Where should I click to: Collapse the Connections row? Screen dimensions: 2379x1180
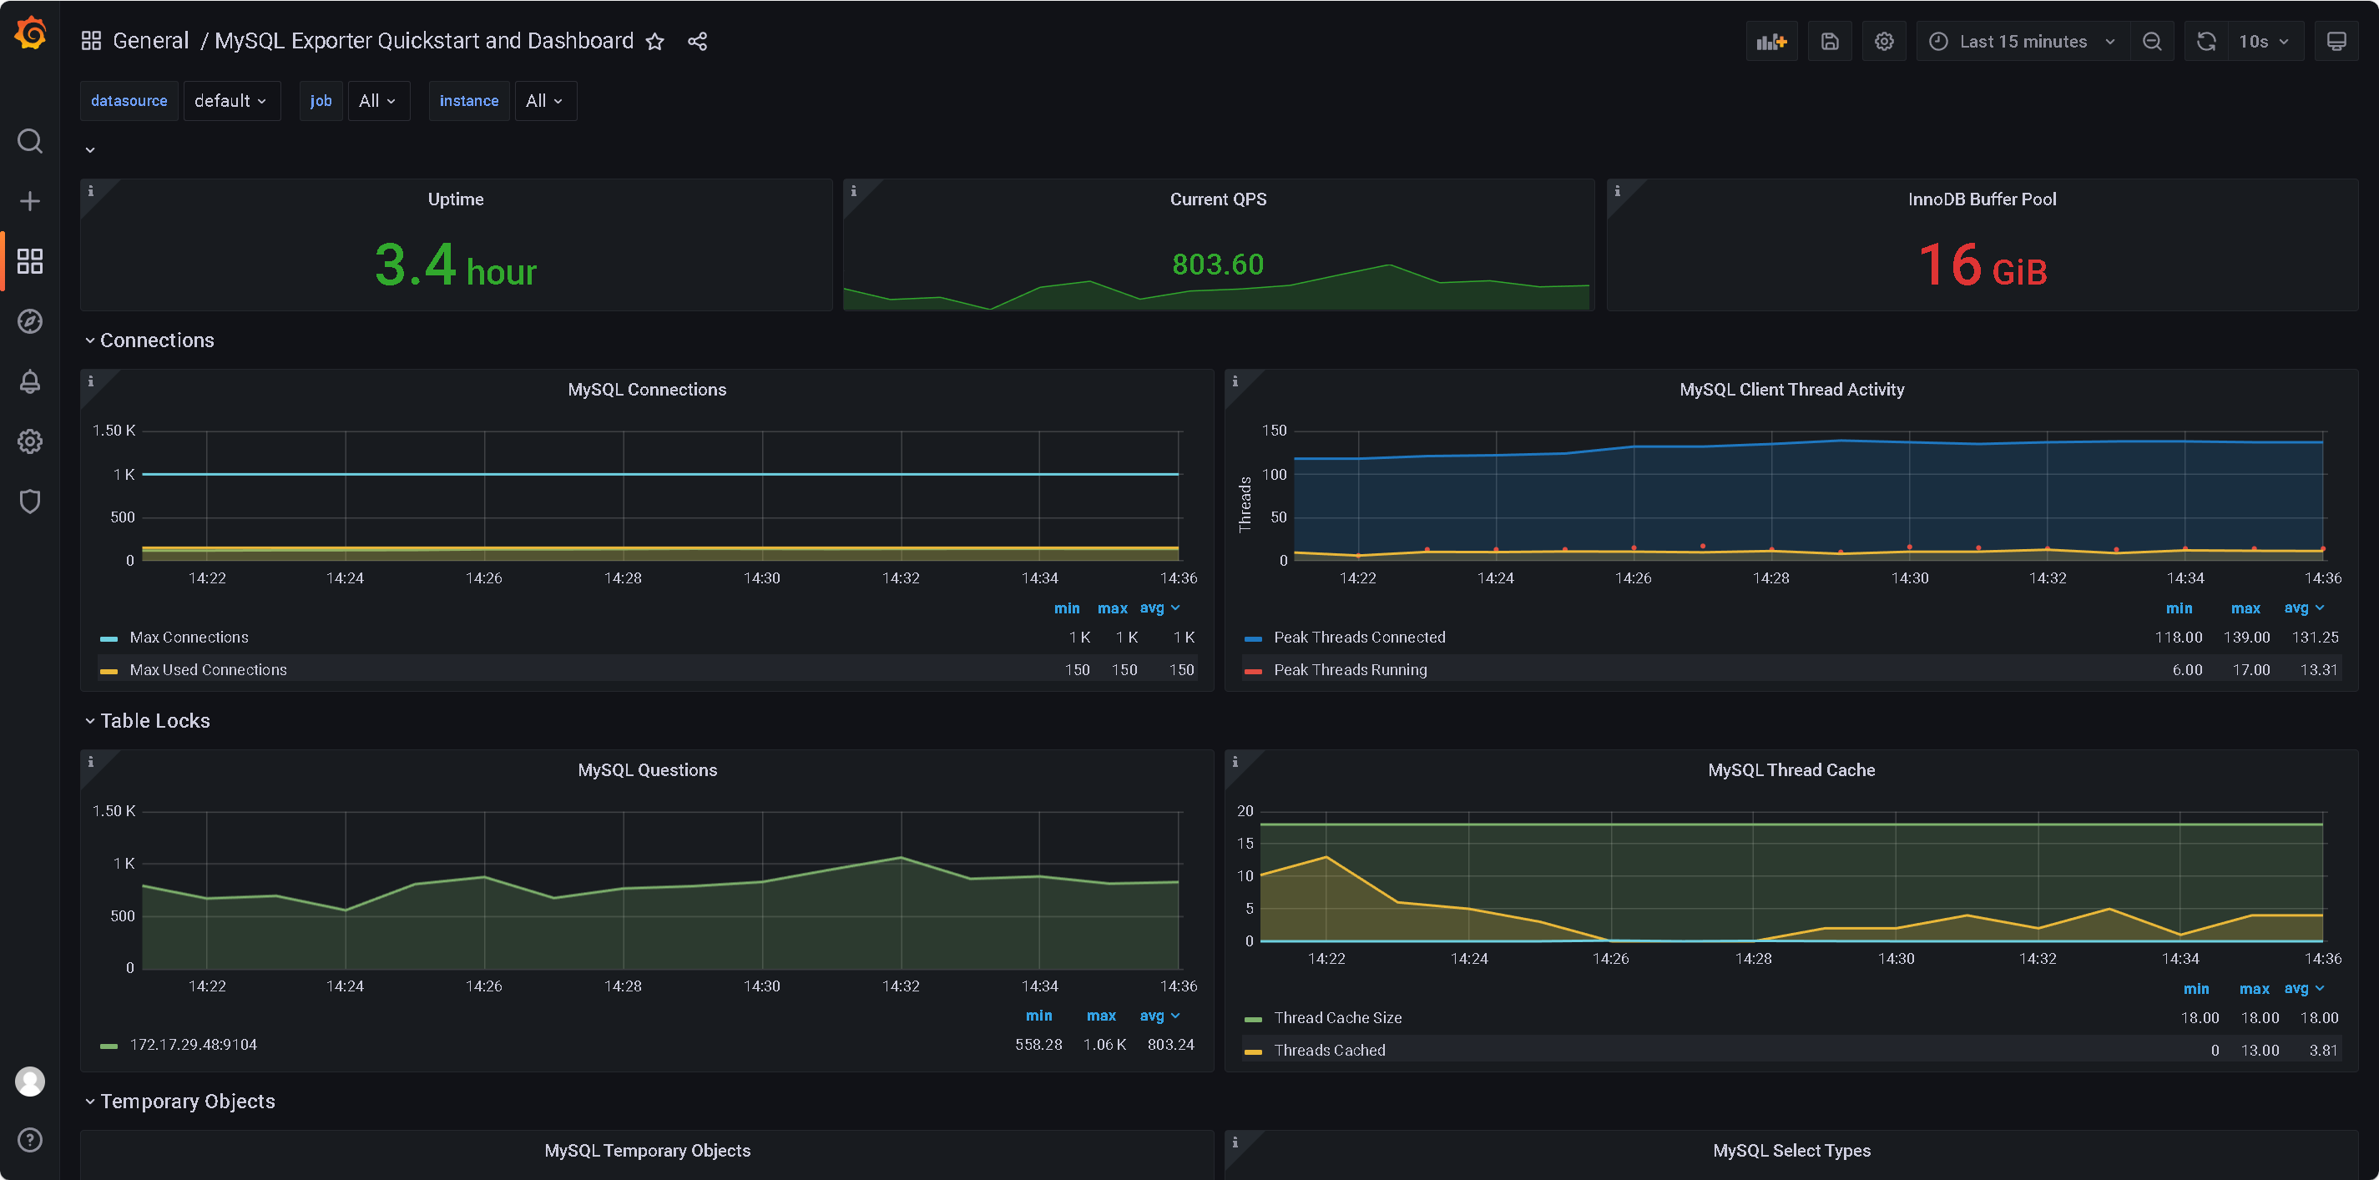pos(156,340)
